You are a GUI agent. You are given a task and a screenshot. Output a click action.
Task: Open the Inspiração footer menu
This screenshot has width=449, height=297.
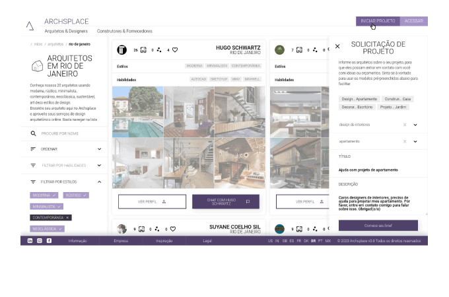pyautogui.click(x=164, y=241)
